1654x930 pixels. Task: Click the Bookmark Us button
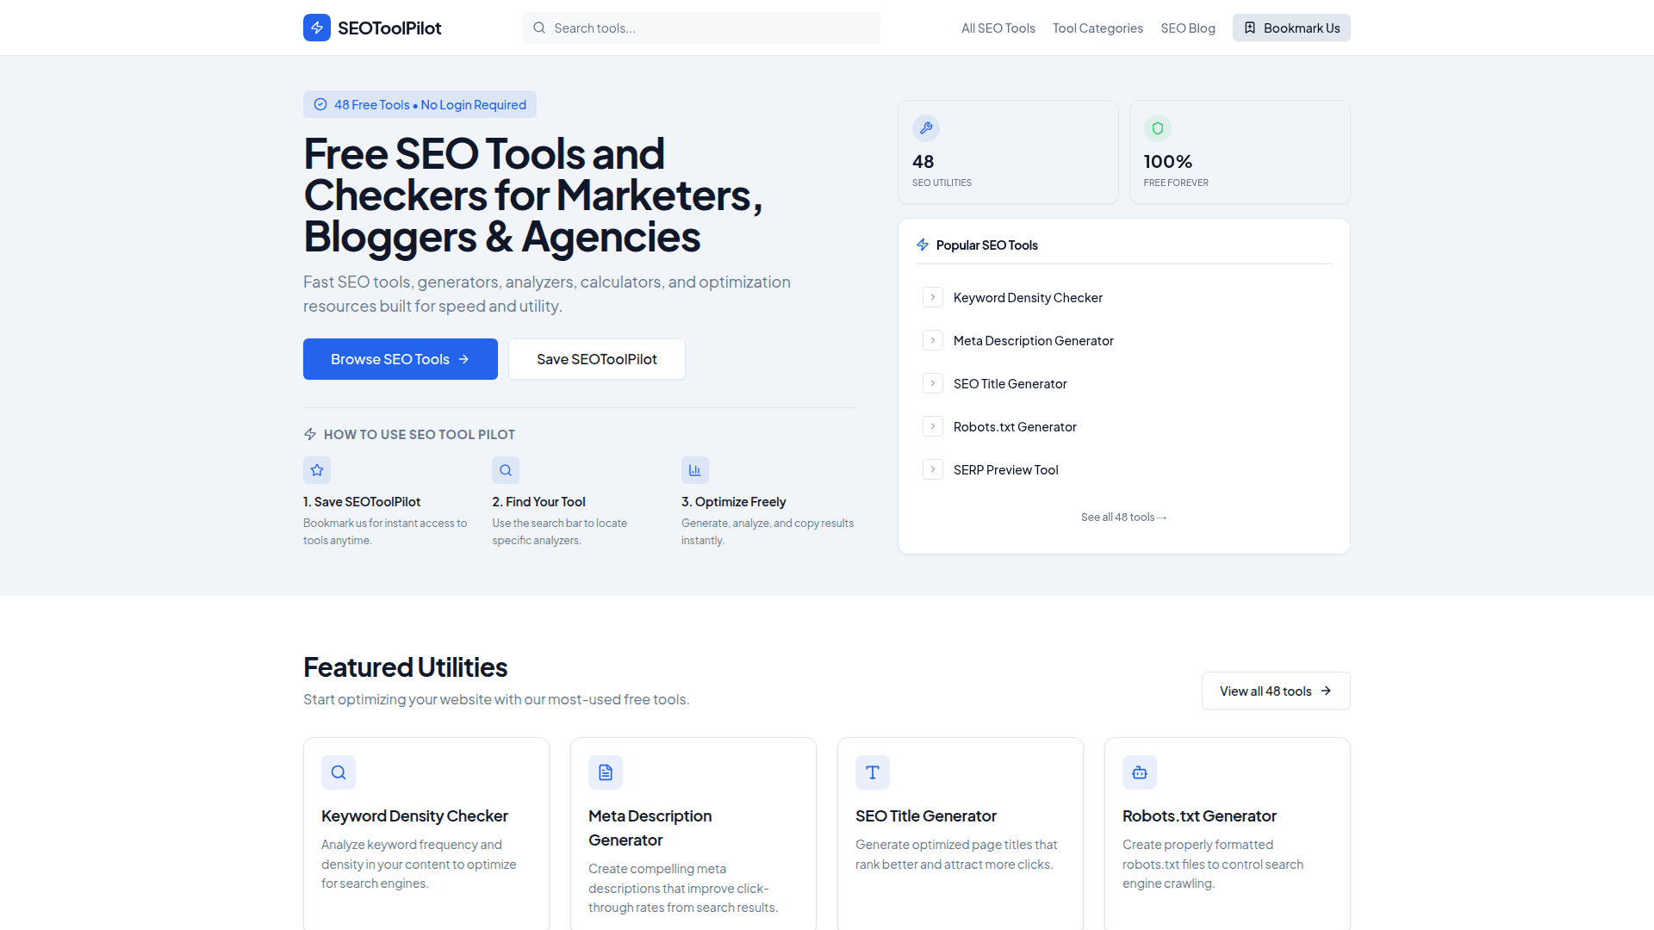(1291, 28)
